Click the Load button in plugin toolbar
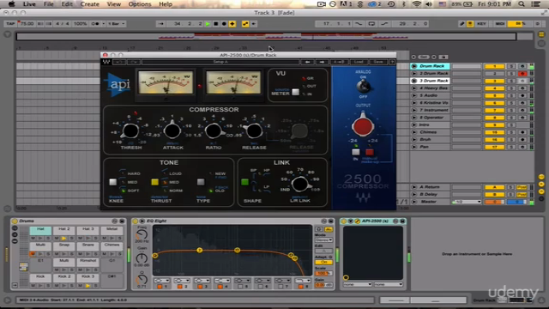Image resolution: width=549 pixels, height=309 pixels. click(359, 62)
